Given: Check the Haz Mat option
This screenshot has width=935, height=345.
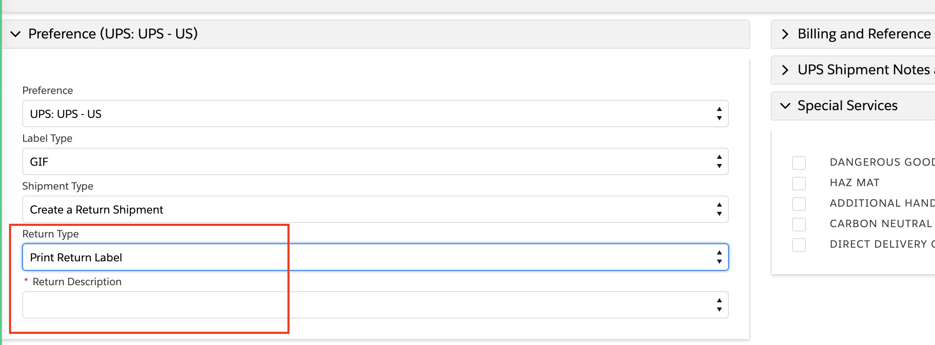Looking at the screenshot, I should tap(799, 183).
